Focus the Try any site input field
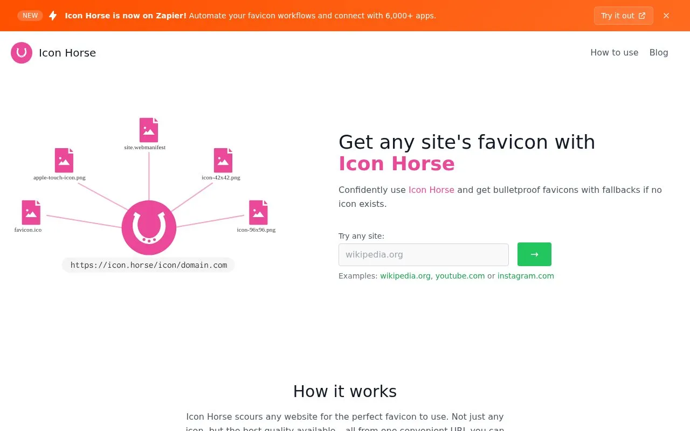This screenshot has width=690, height=431. (424, 255)
